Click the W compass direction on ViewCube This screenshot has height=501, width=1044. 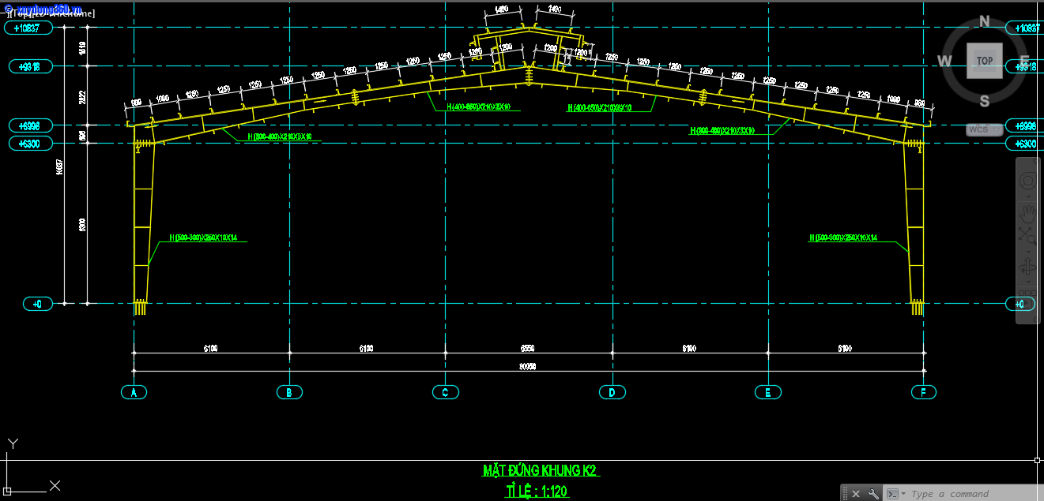(944, 61)
